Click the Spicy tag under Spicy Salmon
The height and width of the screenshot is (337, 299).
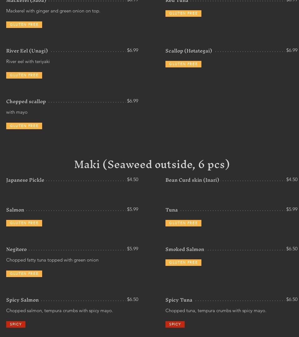point(16,324)
